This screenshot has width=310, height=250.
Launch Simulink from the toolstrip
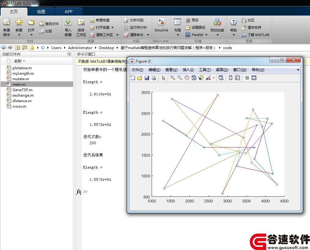point(161,25)
